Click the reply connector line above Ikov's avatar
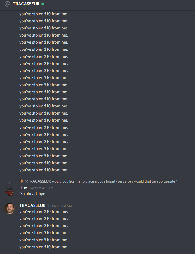Image resolution: width=195 pixels, height=254 pixels. pyautogui.click(x=13, y=183)
